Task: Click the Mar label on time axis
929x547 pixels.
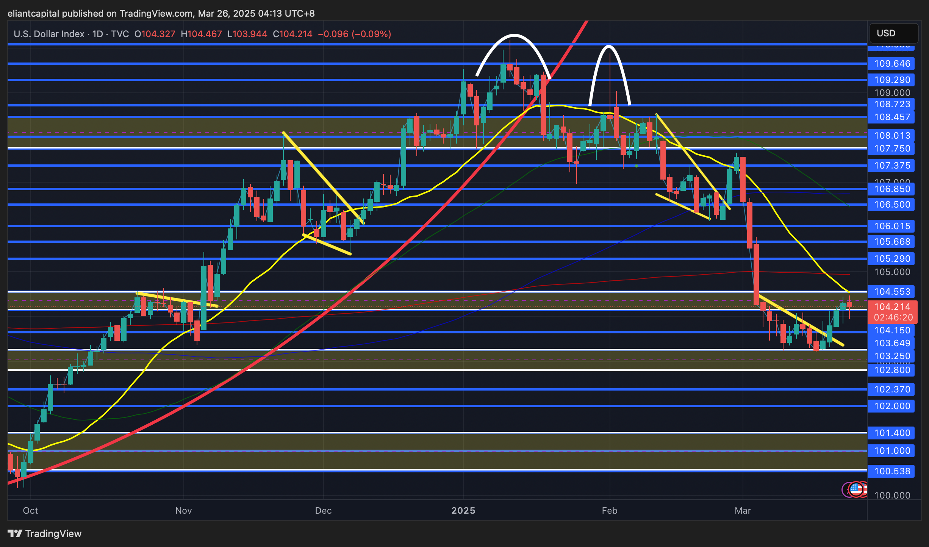Action: point(743,510)
